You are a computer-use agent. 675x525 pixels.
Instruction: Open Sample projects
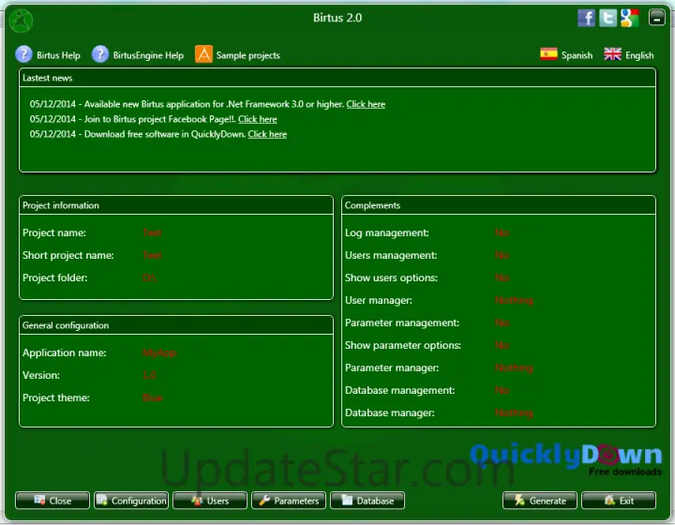(x=237, y=54)
